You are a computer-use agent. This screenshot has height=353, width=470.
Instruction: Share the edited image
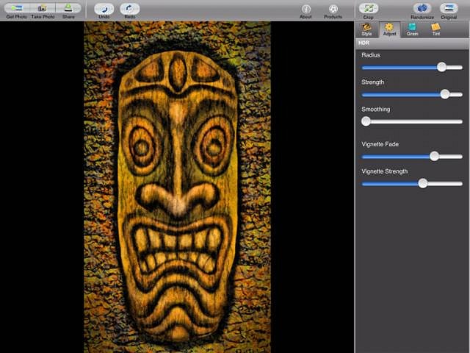click(68, 9)
